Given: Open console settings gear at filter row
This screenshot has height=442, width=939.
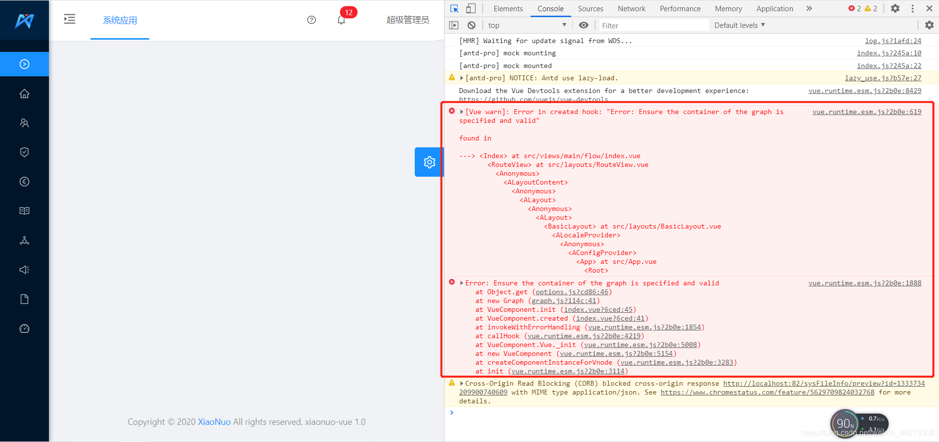Looking at the screenshot, I should (929, 25).
